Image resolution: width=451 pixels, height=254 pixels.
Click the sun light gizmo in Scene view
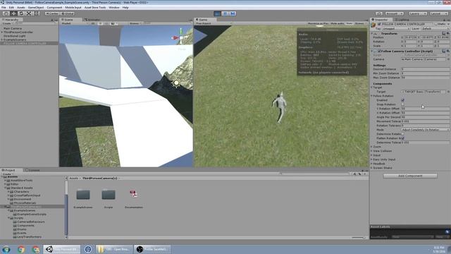click(175, 83)
